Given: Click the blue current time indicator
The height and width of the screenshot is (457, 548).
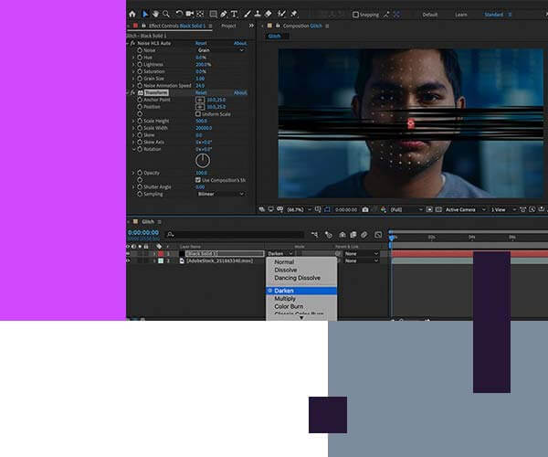Looking at the screenshot, I should [x=392, y=237].
